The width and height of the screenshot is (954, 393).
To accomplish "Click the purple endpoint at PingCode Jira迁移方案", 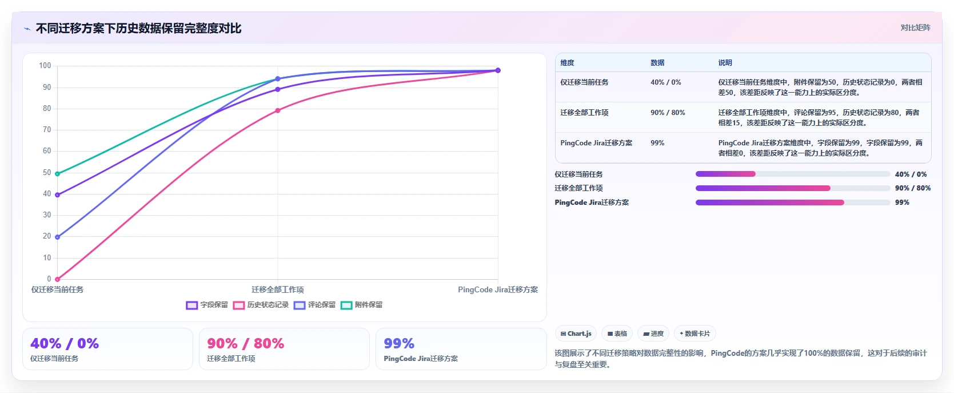I will pyautogui.click(x=498, y=70).
